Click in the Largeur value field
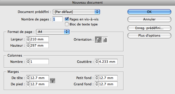This screenshot has height=94, width=175. pos(39,39)
